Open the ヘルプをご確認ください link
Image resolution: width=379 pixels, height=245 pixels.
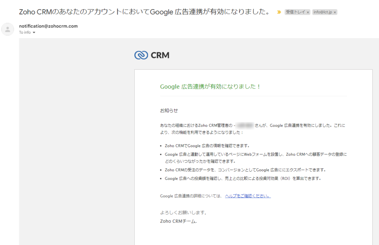point(248,196)
